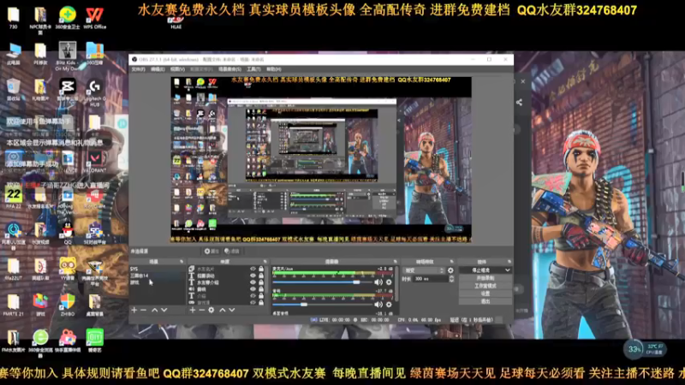Screen dimensions: 685x385
Task: Open the 音响 channel settings gear
Action: pyautogui.click(x=389, y=305)
